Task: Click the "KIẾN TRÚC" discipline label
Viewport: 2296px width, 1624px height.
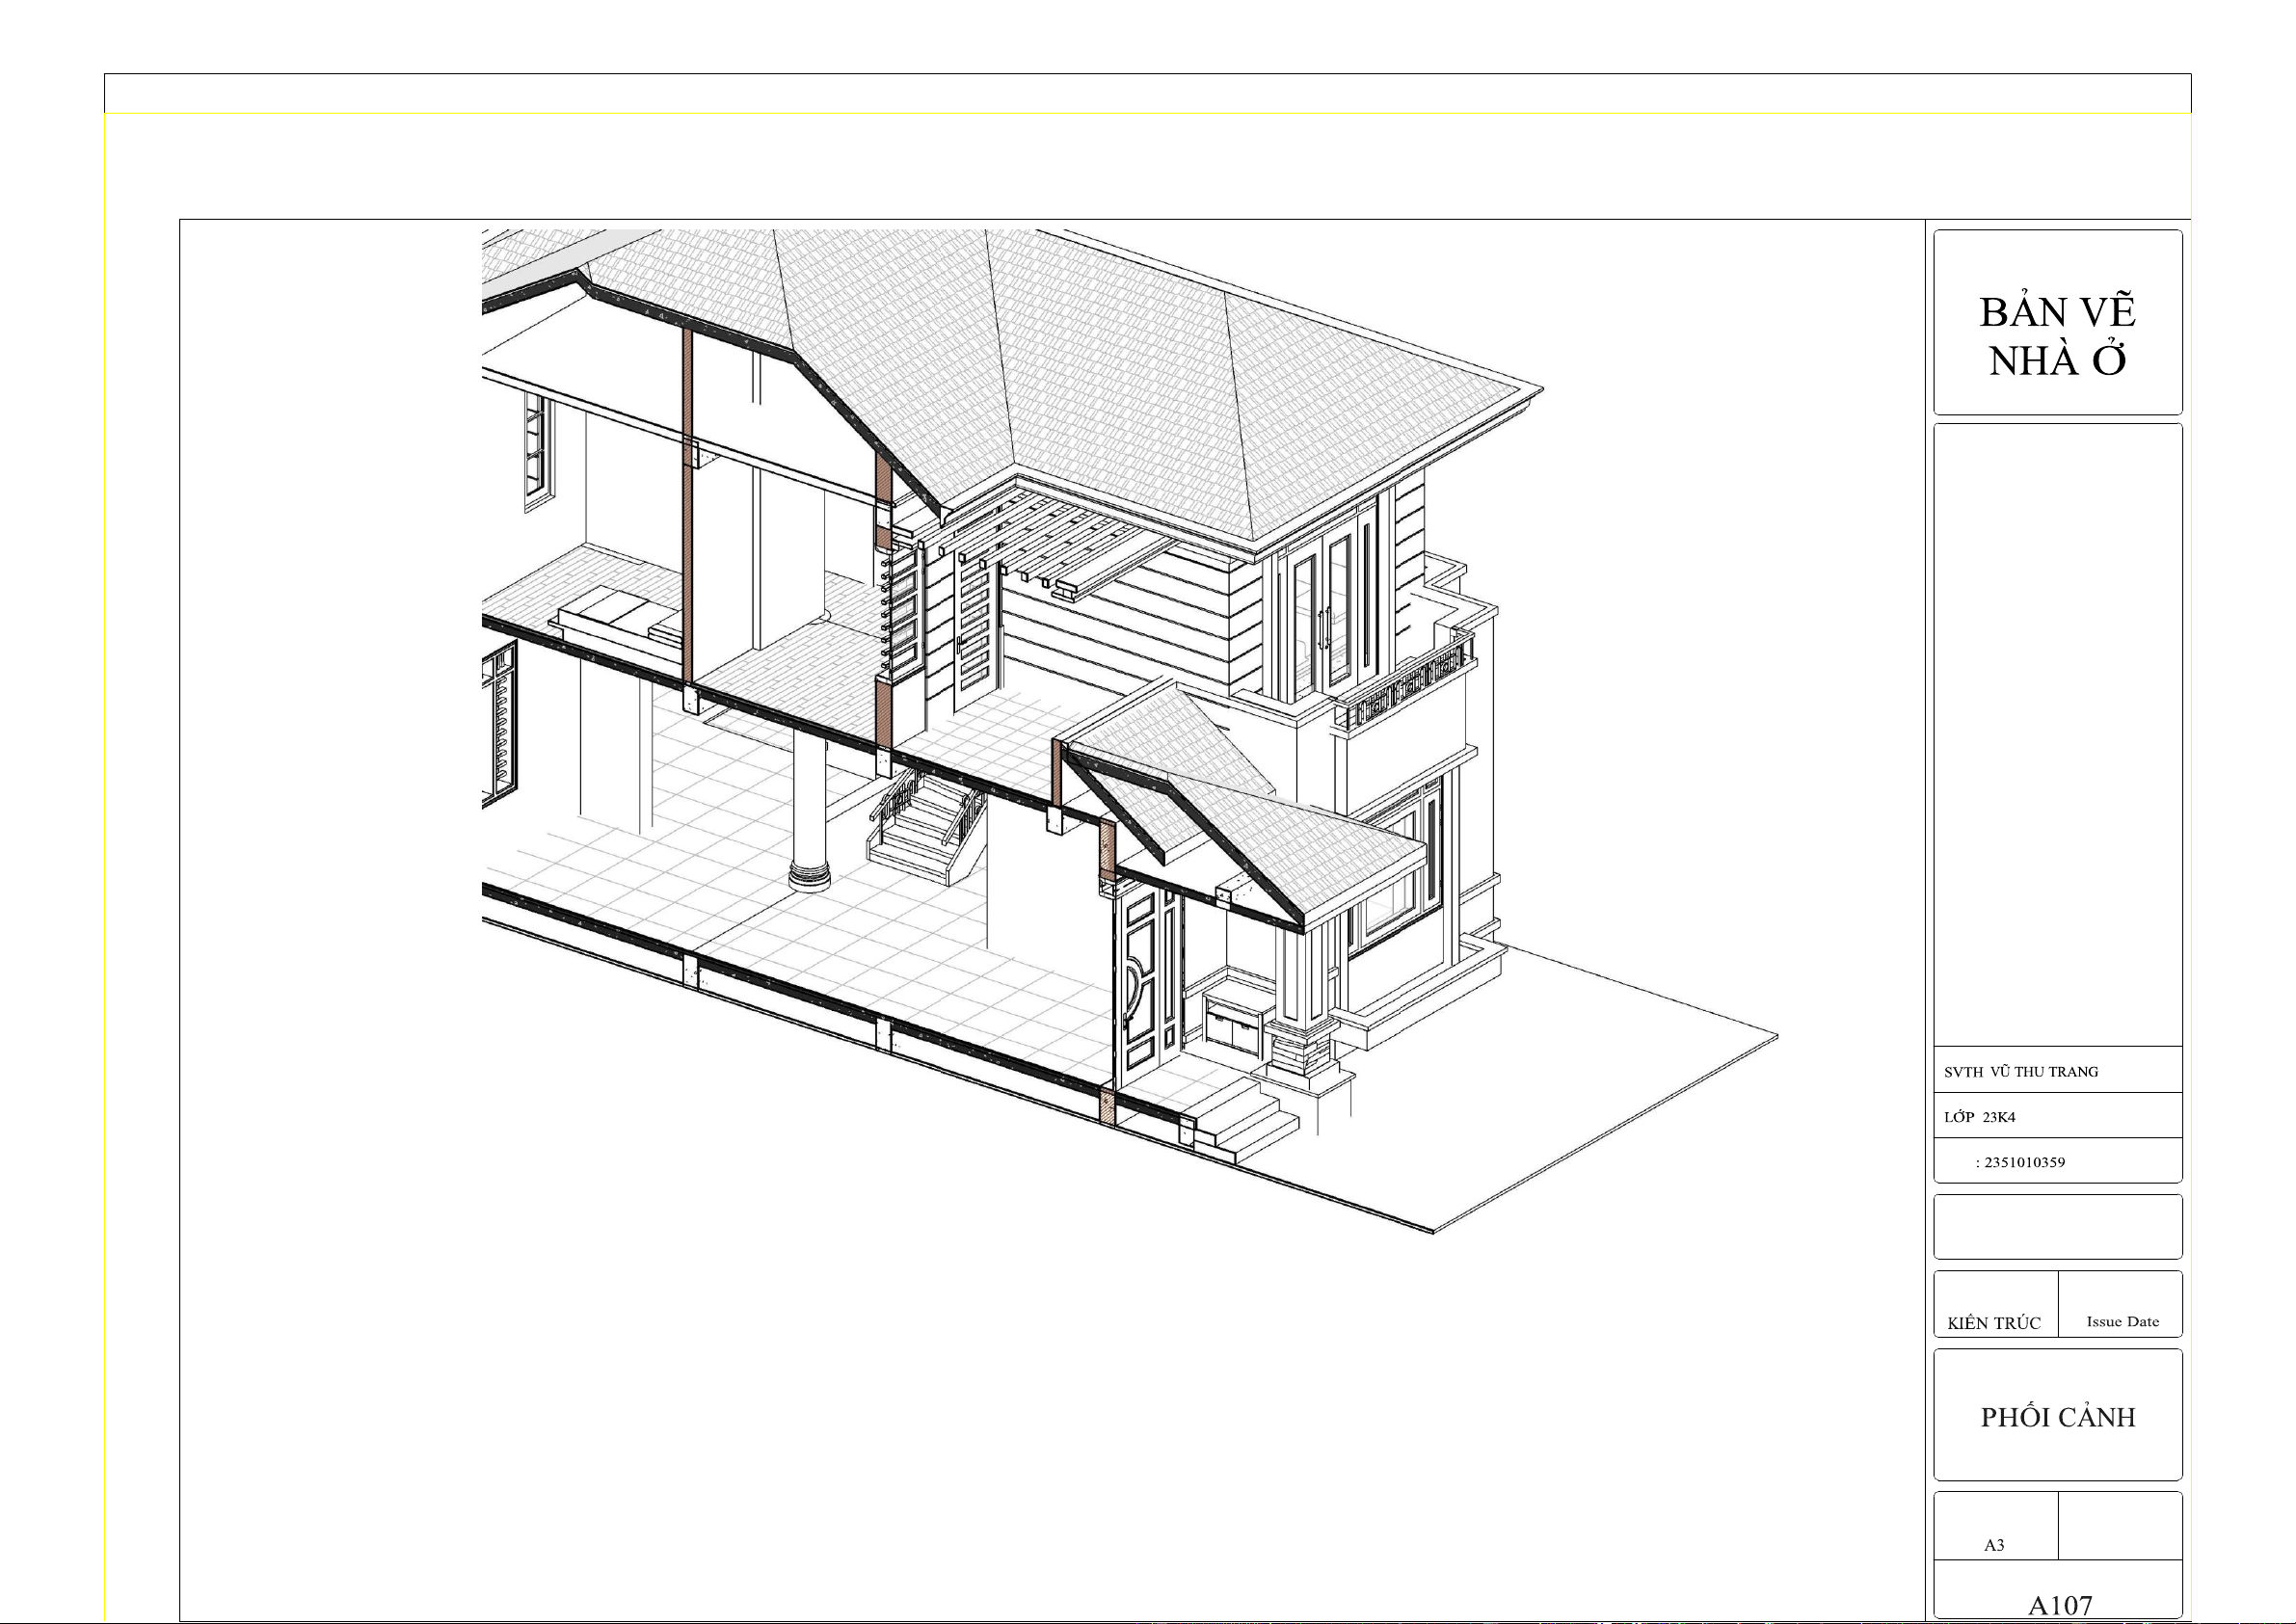Action: (x=1994, y=1322)
